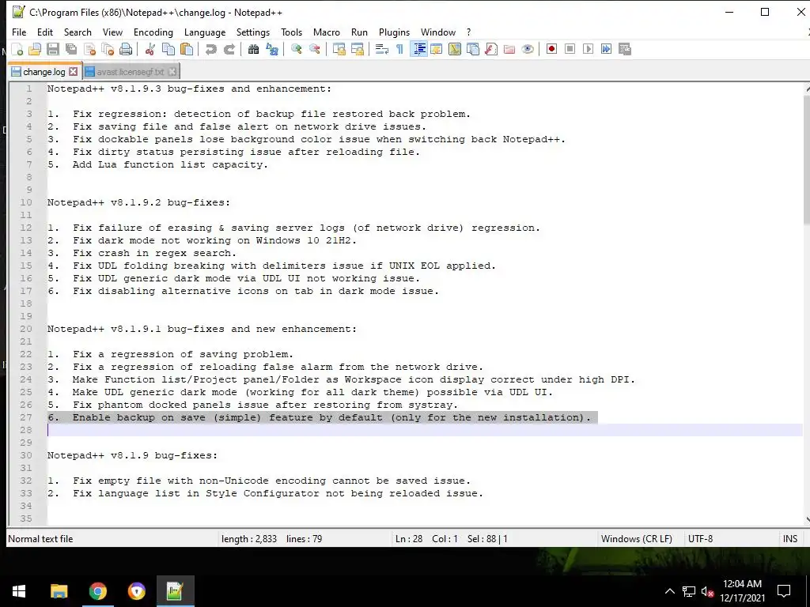
Task: Select the change.log tab
Action: point(44,72)
